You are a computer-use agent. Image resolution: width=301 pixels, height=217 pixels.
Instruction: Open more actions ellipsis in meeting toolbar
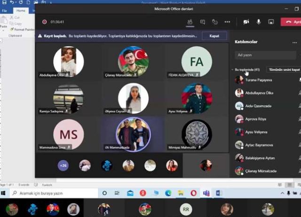tap(228, 22)
